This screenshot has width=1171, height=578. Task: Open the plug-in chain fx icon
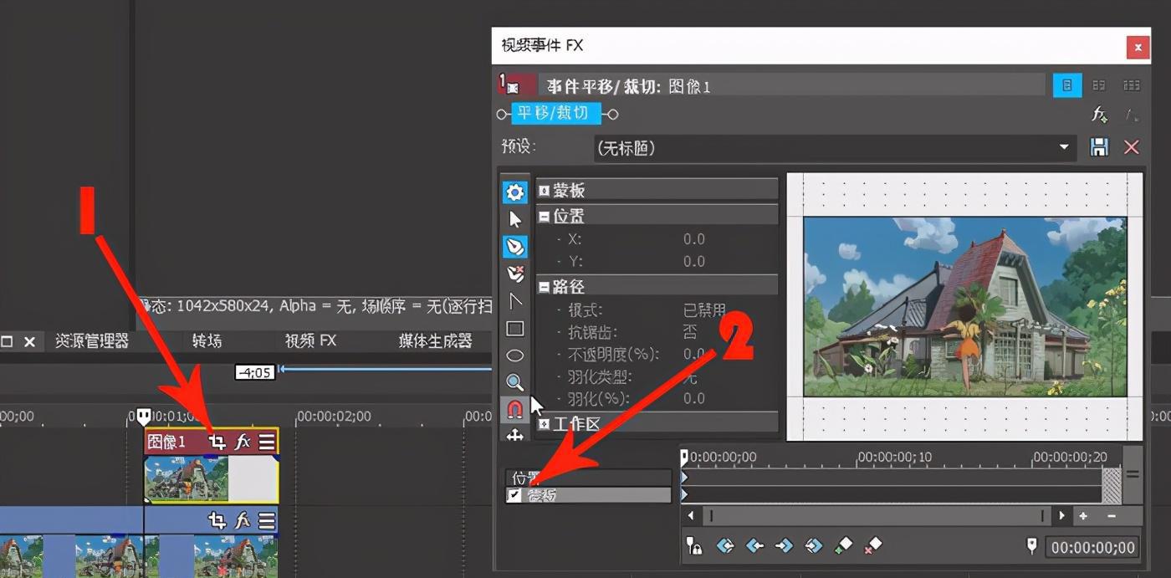pyautogui.click(x=1100, y=115)
